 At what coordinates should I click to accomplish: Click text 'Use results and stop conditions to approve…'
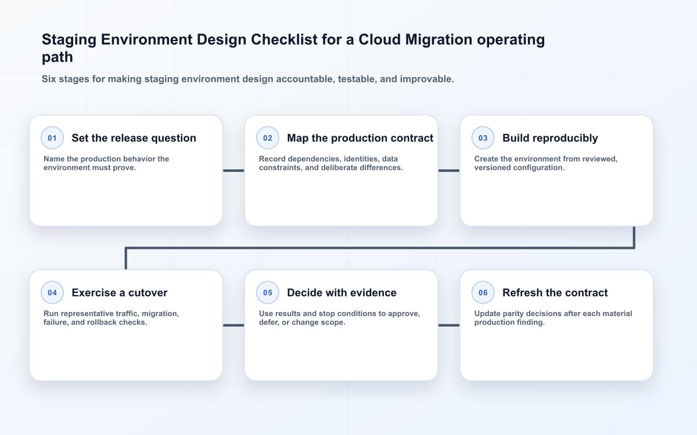[x=340, y=318]
